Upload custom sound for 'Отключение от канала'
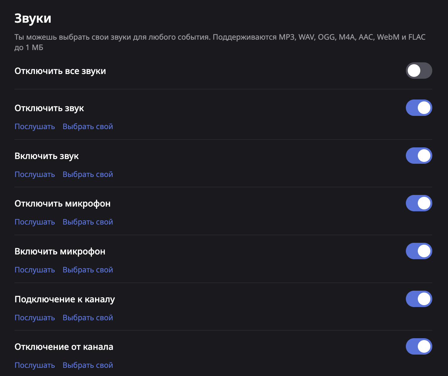Screen dimensions: 448x376 pos(87,365)
